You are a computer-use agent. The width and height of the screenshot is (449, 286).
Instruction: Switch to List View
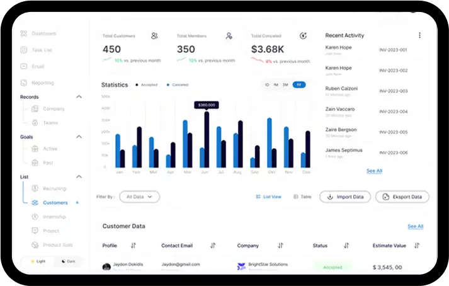[x=268, y=197]
